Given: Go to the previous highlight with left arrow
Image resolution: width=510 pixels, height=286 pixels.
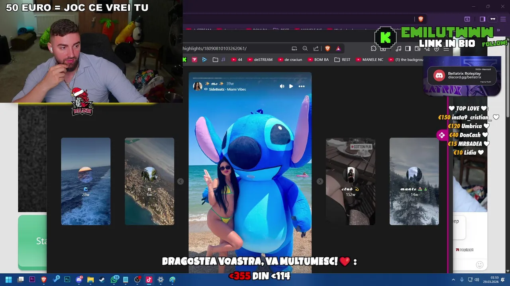Looking at the screenshot, I should coord(180,182).
